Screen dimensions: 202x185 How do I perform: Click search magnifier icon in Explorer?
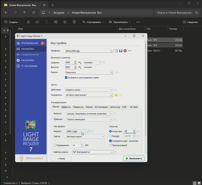click(196, 13)
